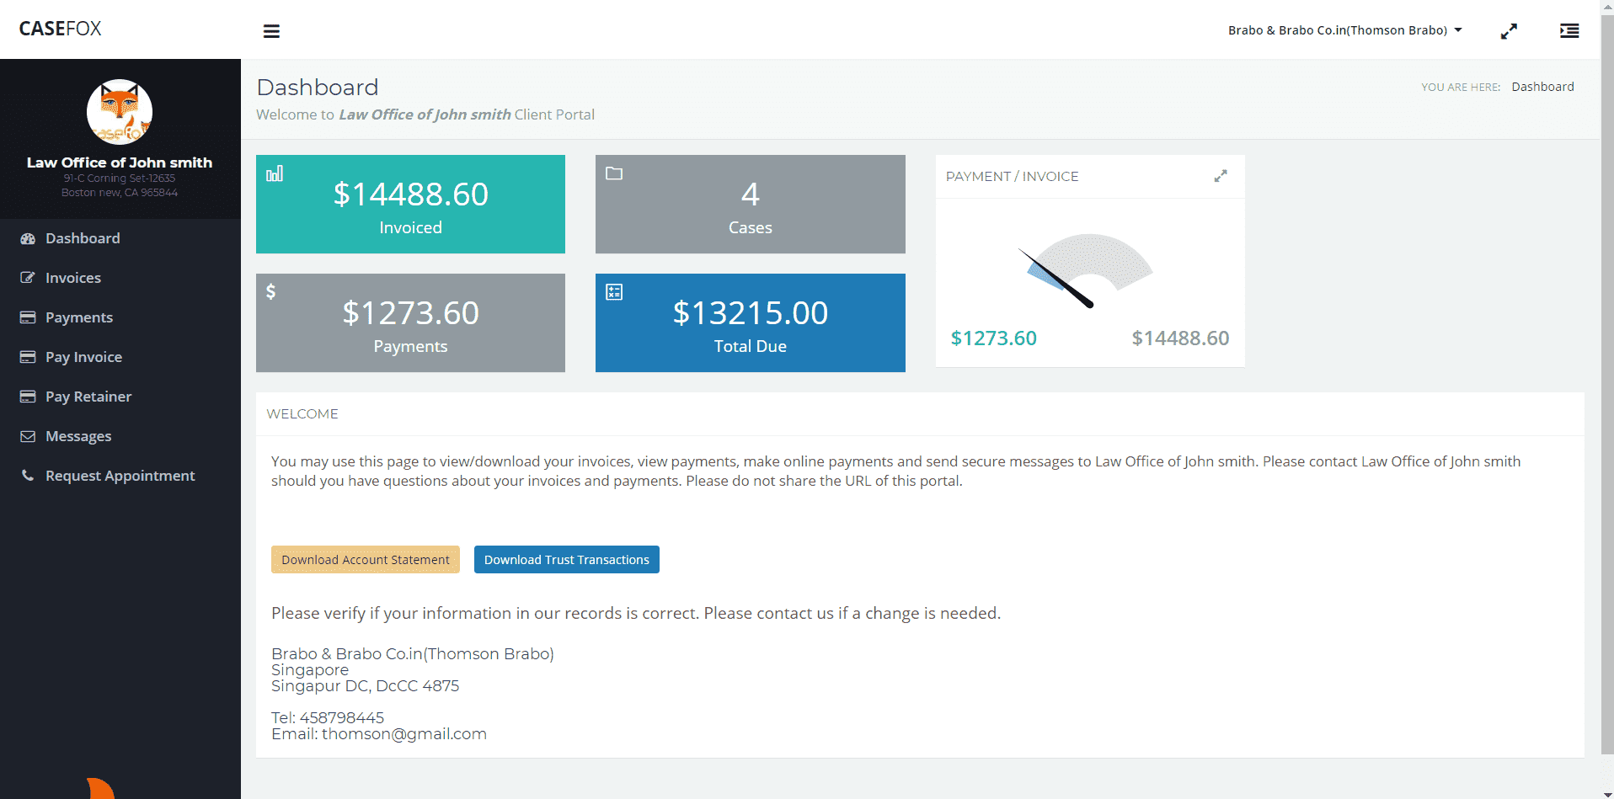Open the $14488.60 Invoiced card
Image resolution: width=1614 pixels, height=799 pixels.
410,204
